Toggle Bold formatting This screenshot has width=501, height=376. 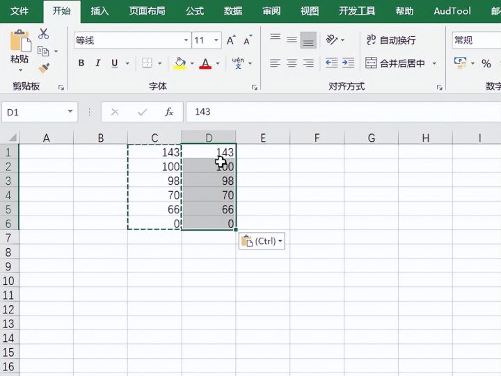click(x=81, y=63)
